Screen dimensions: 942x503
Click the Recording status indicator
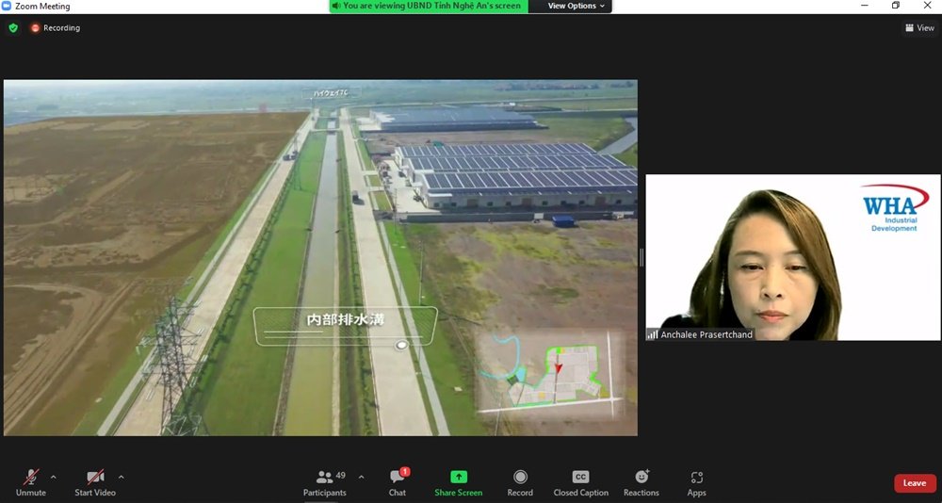(56, 28)
